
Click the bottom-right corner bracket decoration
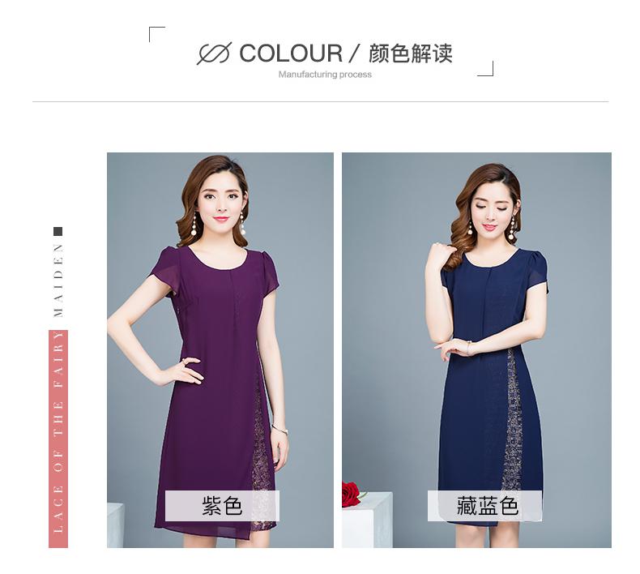pos(486,69)
